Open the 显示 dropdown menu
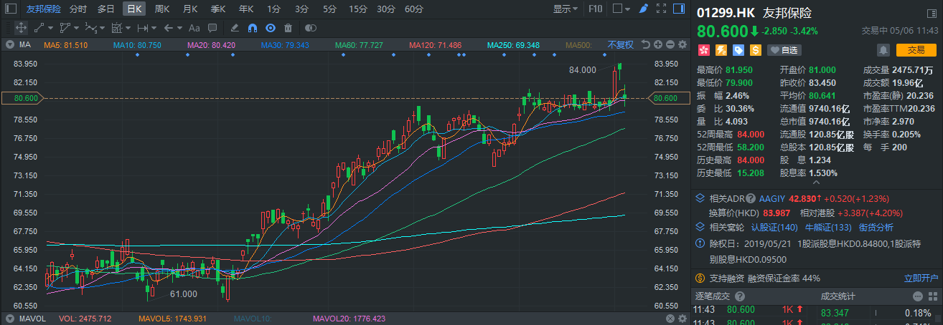 (566, 9)
